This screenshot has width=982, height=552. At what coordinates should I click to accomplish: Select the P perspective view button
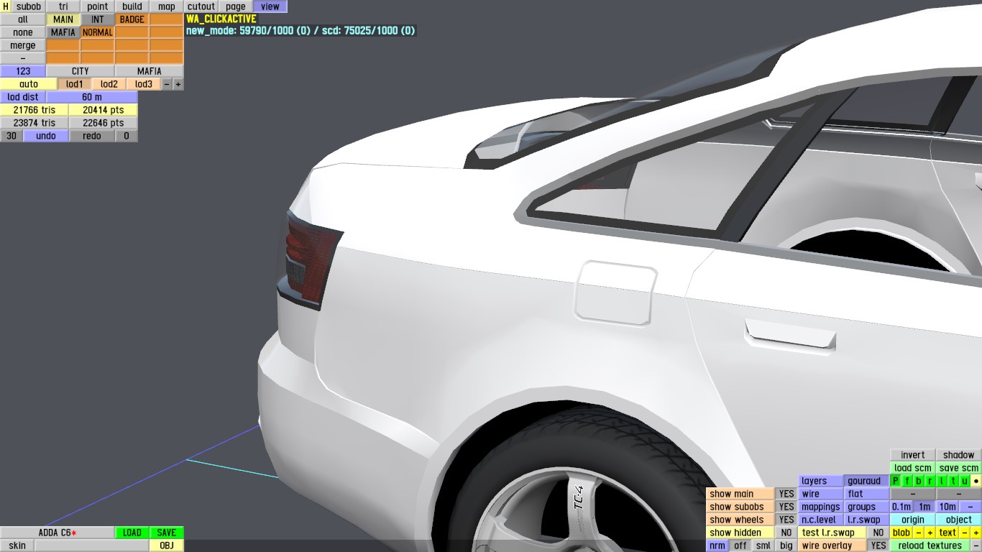point(896,481)
